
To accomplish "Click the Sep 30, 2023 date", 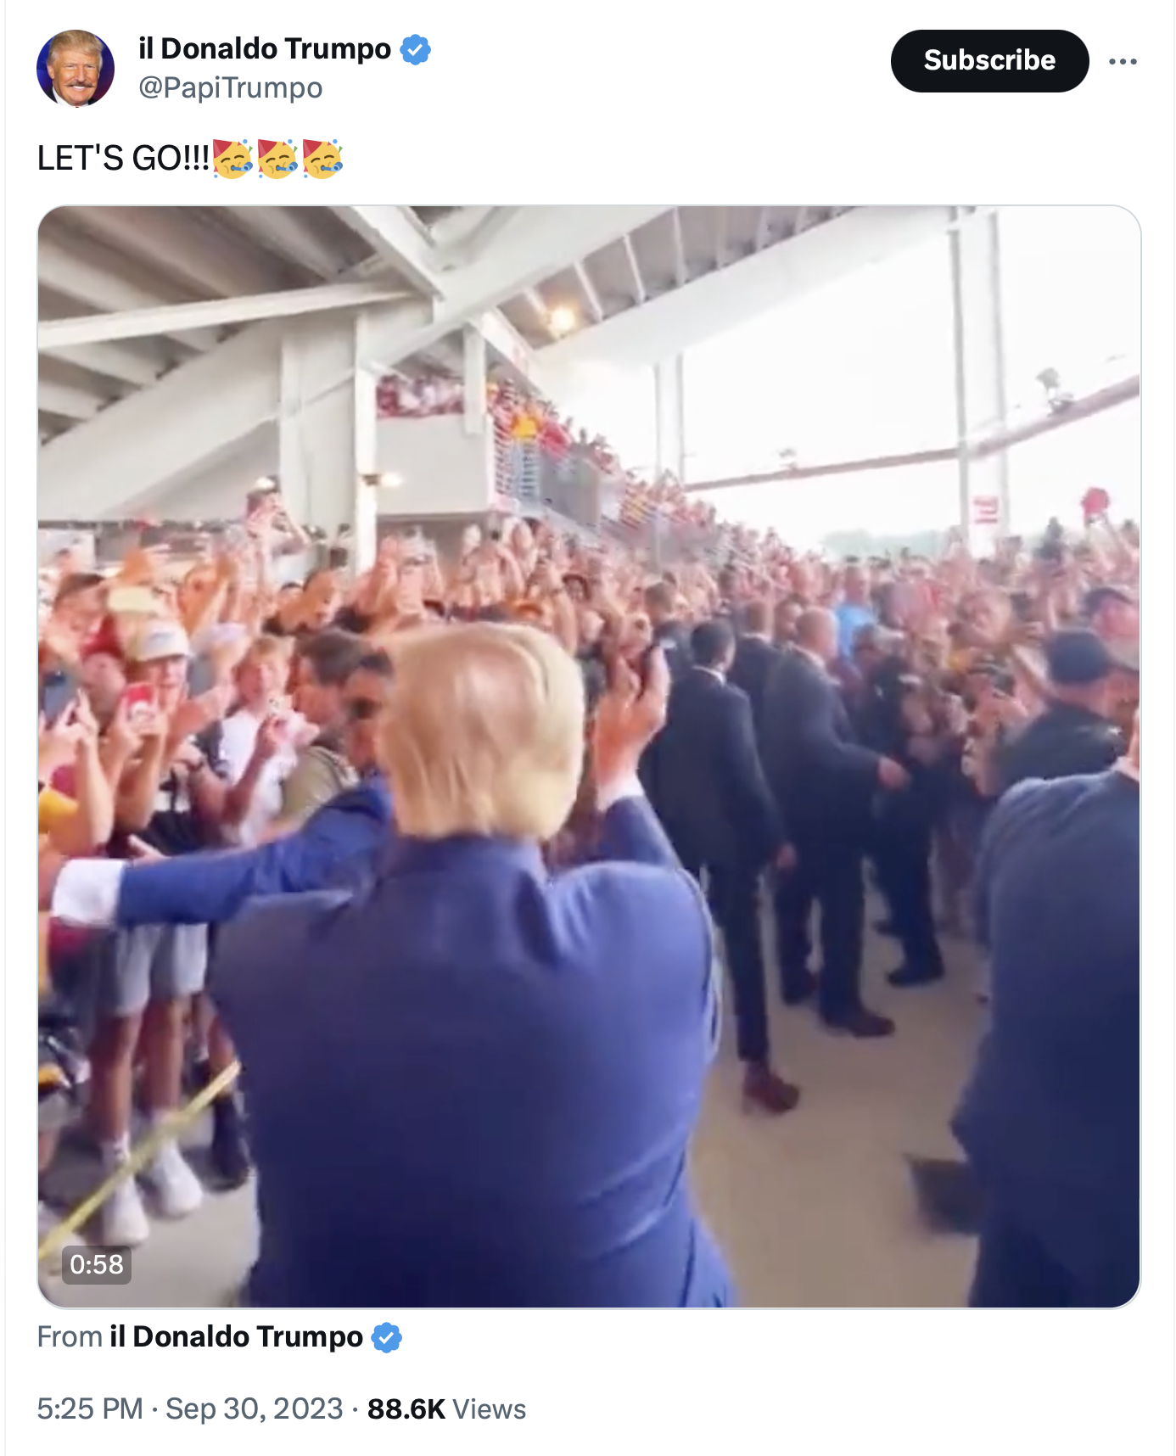I will pos(255,1408).
